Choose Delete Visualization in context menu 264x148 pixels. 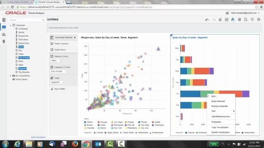pyautogui.click(x=221, y=132)
